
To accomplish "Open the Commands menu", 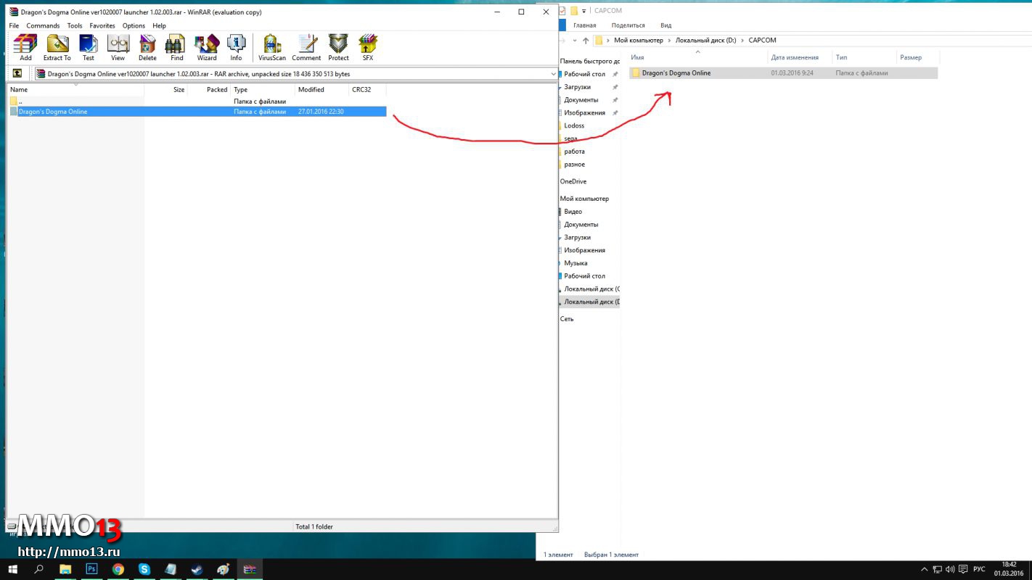I will 43,25.
